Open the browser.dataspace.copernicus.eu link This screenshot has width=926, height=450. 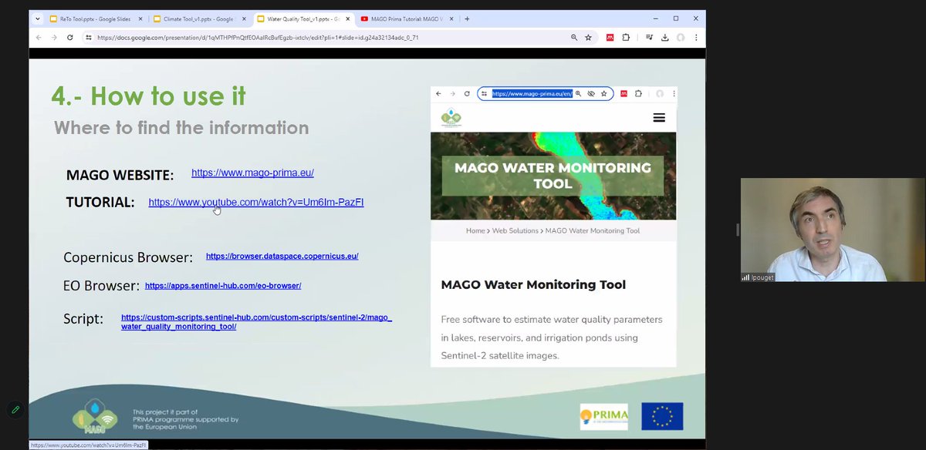282,256
